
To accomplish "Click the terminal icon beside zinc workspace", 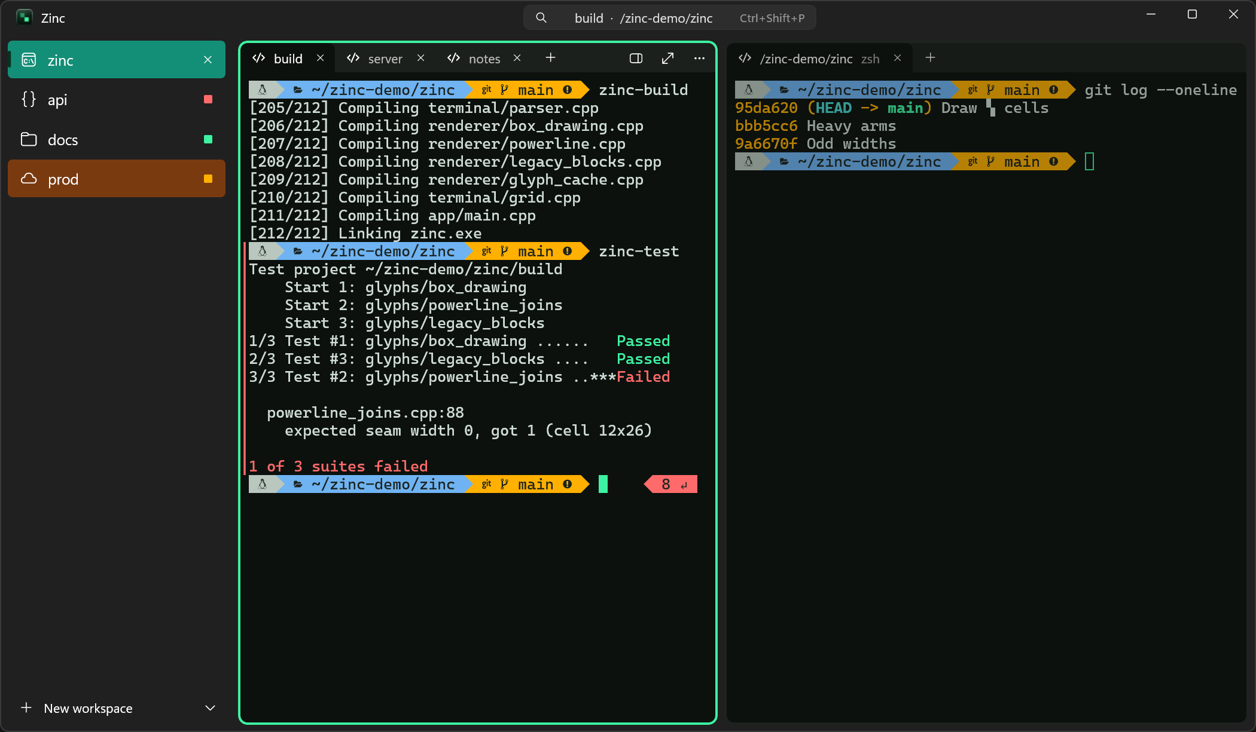I will tap(29, 60).
